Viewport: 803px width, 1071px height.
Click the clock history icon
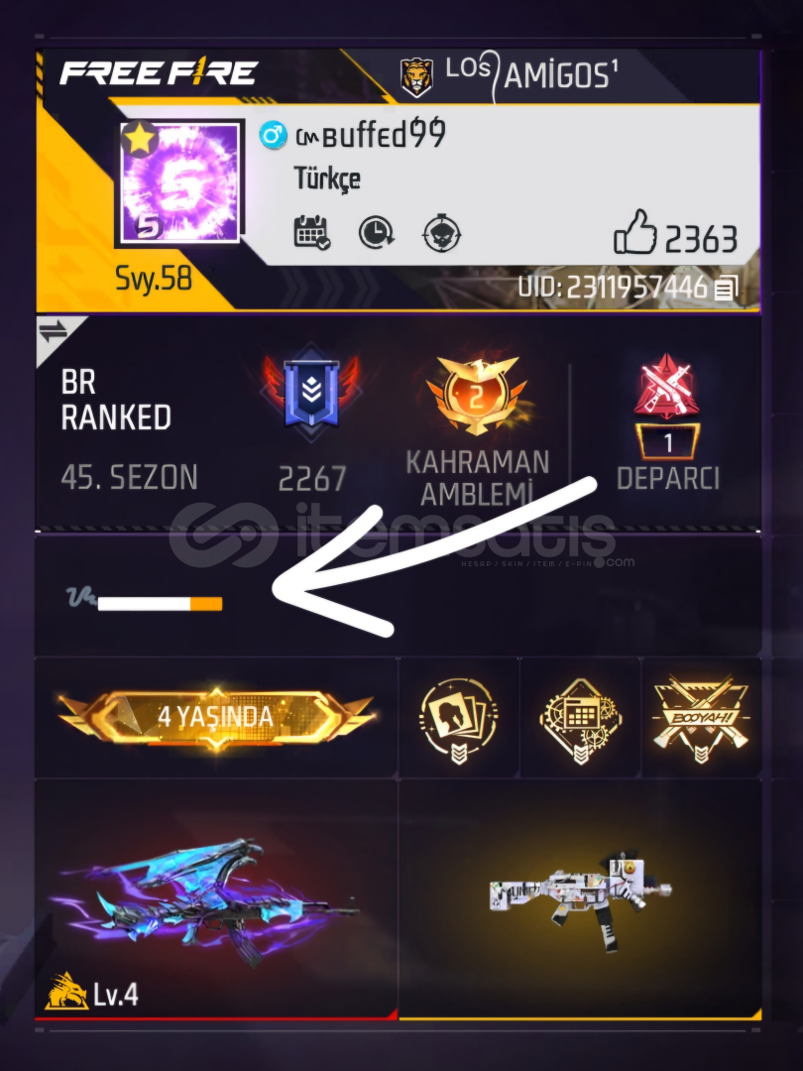tap(377, 233)
